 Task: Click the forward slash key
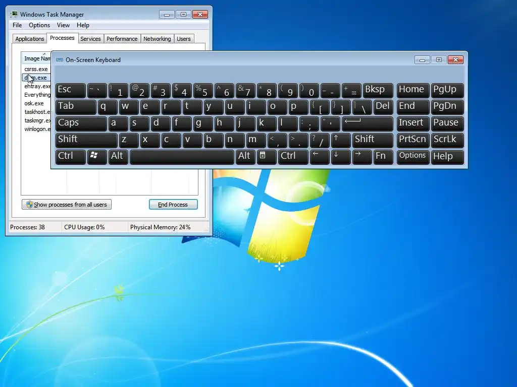[320, 140]
